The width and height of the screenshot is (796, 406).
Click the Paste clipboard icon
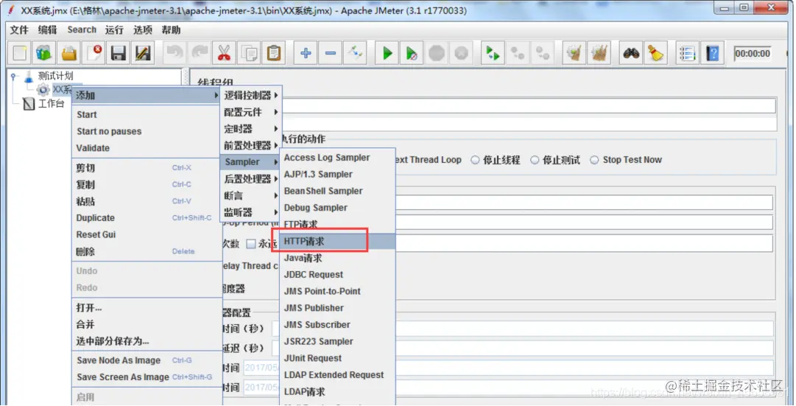pyautogui.click(x=274, y=53)
